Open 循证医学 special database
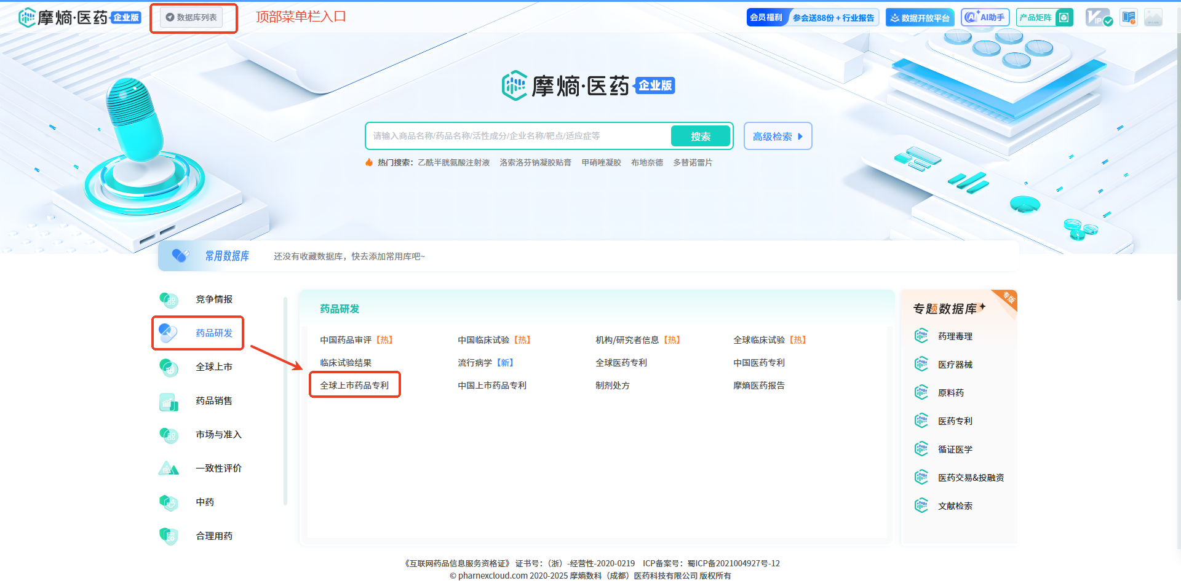Viewport: 1181px width, 586px height. (x=955, y=449)
